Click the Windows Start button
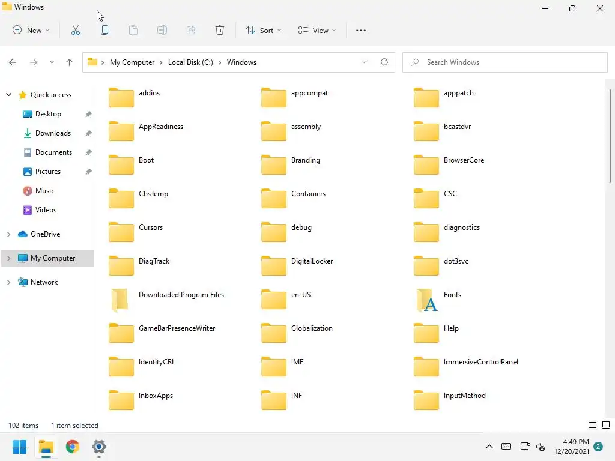Image resolution: width=615 pixels, height=461 pixels. (20, 447)
